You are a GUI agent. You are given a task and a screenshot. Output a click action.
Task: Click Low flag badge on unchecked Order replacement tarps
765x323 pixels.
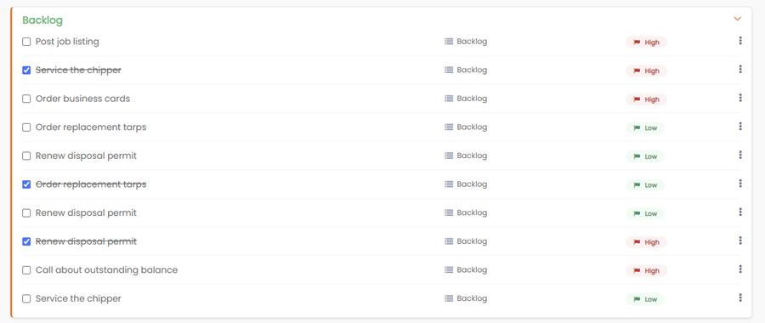(x=645, y=127)
